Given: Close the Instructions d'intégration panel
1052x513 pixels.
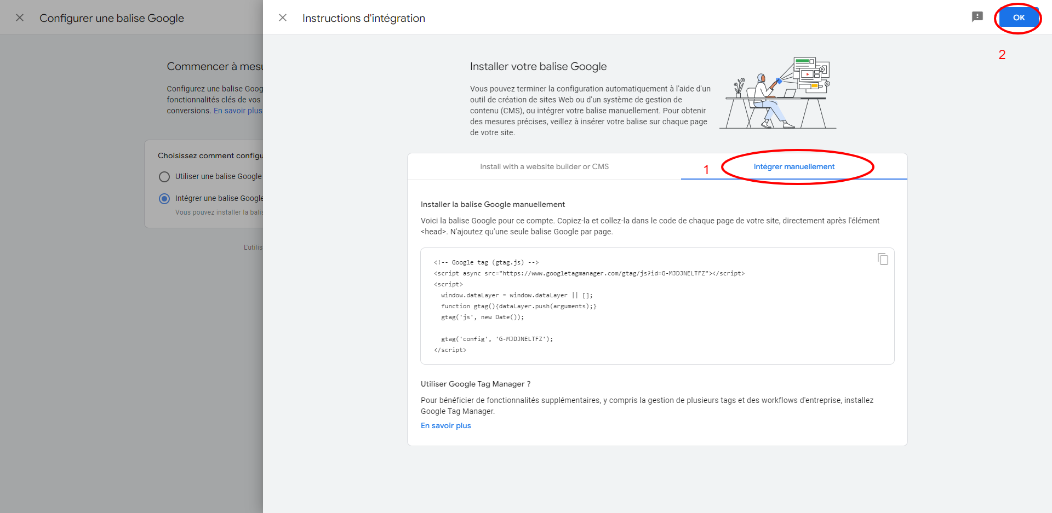Looking at the screenshot, I should tap(283, 18).
